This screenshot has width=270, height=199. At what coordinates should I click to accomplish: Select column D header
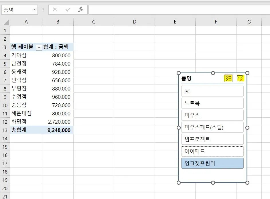pyautogui.click(x=135, y=22)
